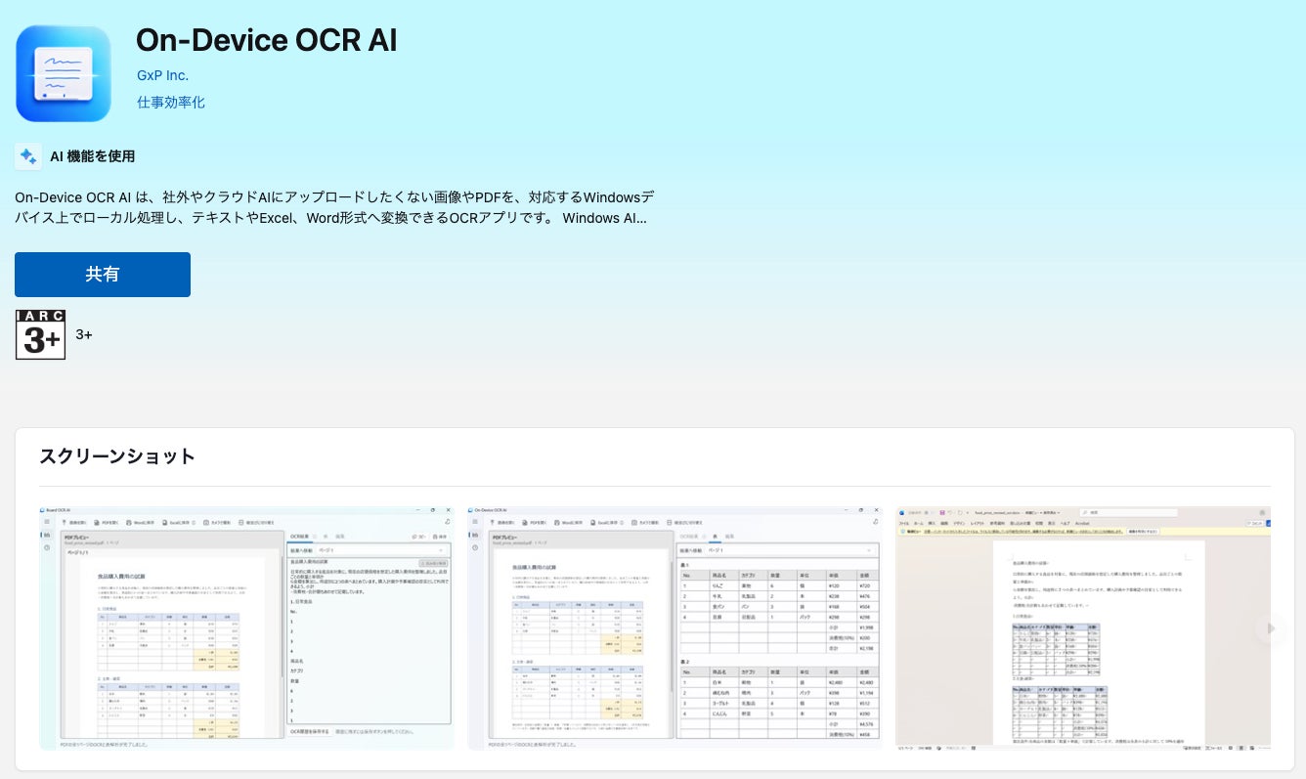Open the first screenshot with OCR text results
Viewport: 1306px width, 779px height.
(246, 628)
